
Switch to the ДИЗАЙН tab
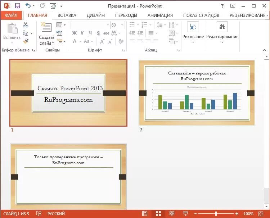(x=95, y=15)
